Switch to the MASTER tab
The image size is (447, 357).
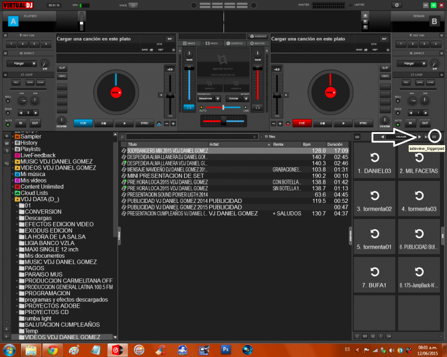[x=257, y=43]
